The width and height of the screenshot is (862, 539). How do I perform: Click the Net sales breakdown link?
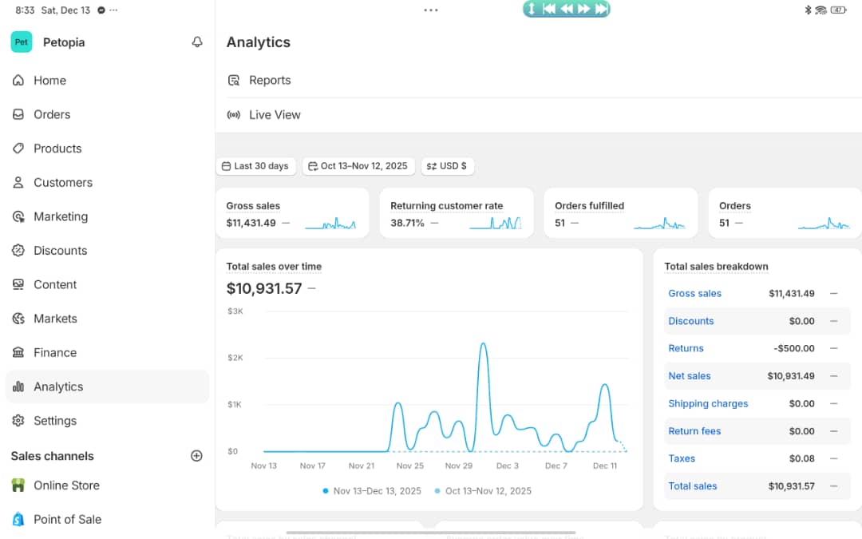(x=690, y=376)
